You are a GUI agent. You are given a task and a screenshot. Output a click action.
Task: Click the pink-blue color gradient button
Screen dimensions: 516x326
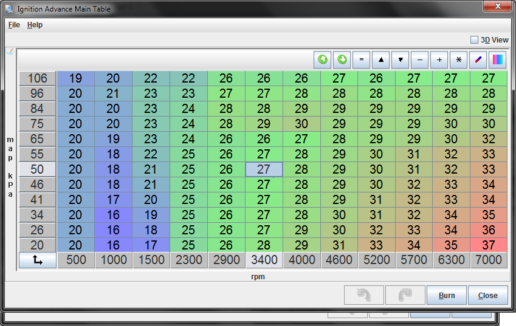pos(498,59)
